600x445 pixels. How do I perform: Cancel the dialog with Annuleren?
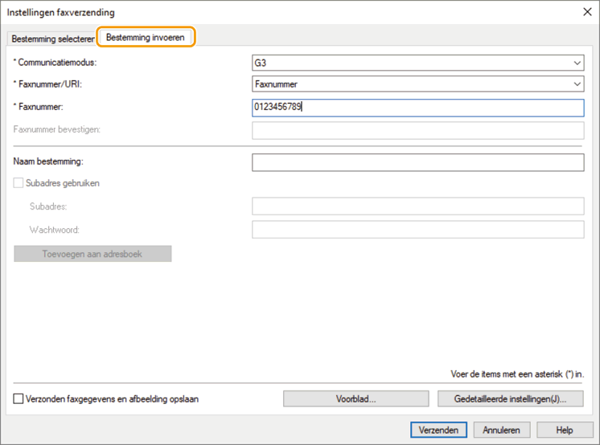tap(507, 430)
